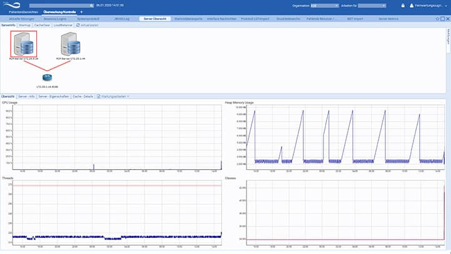The width and height of the screenshot is (451, 254).
Task: Click the load balancer router node
Action: 47,76
